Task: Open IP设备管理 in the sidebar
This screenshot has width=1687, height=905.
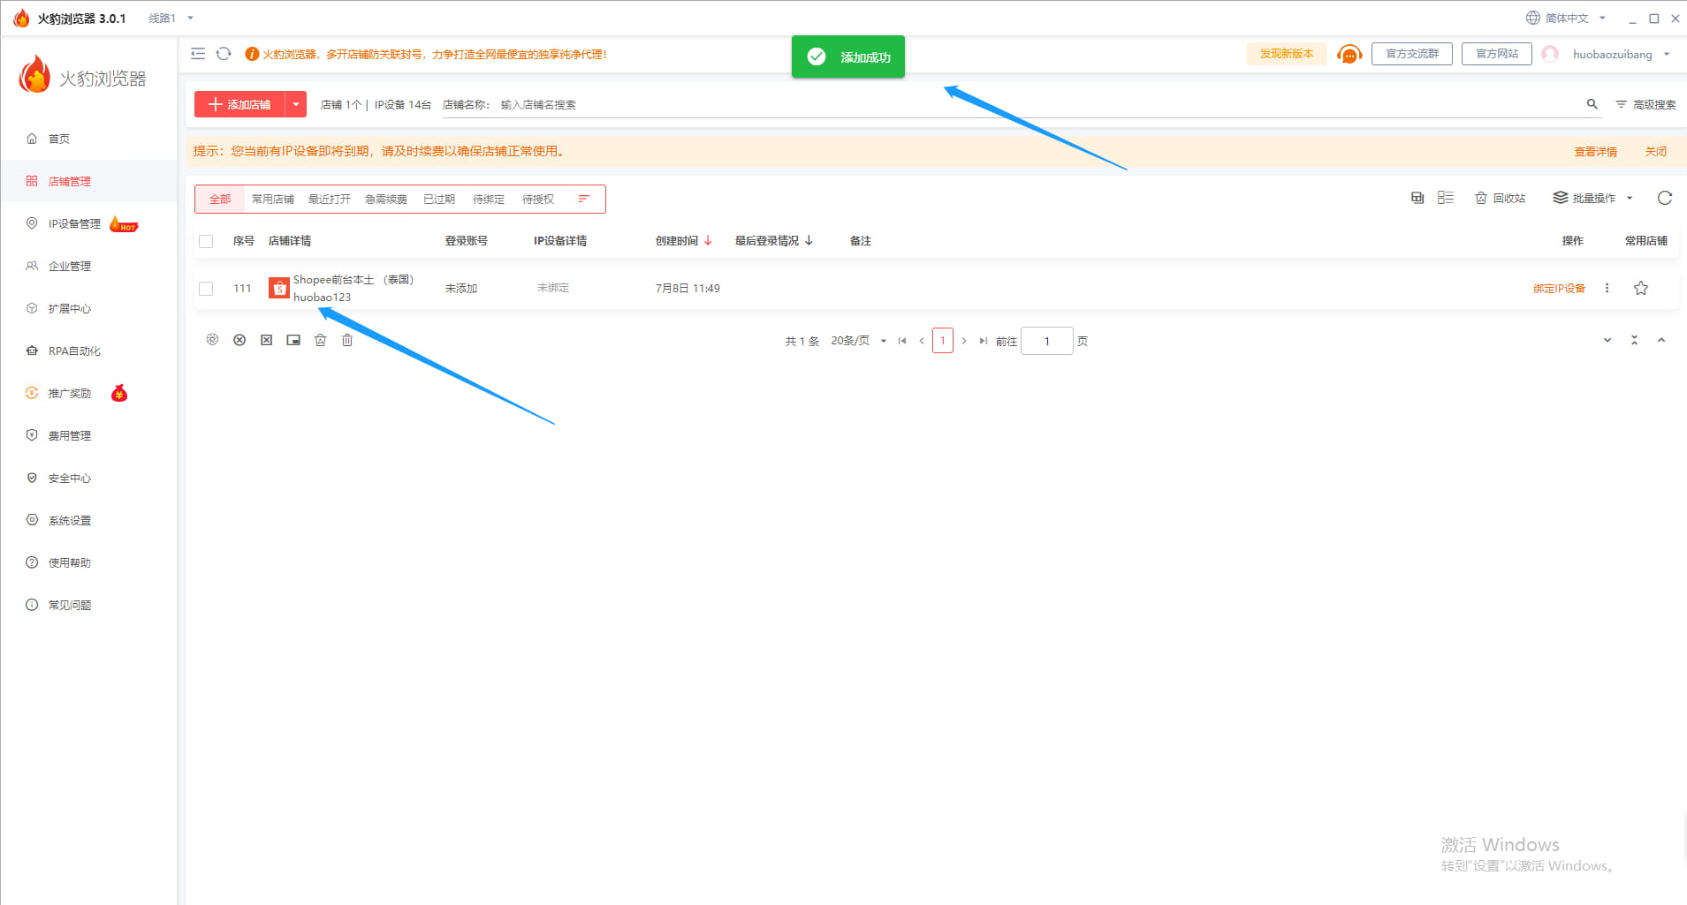Action: click(x=74, y=224)
